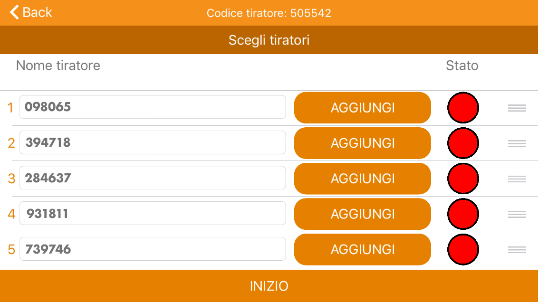Add shooter 394718 with AGGIUNGI

(x=363, y=143)
